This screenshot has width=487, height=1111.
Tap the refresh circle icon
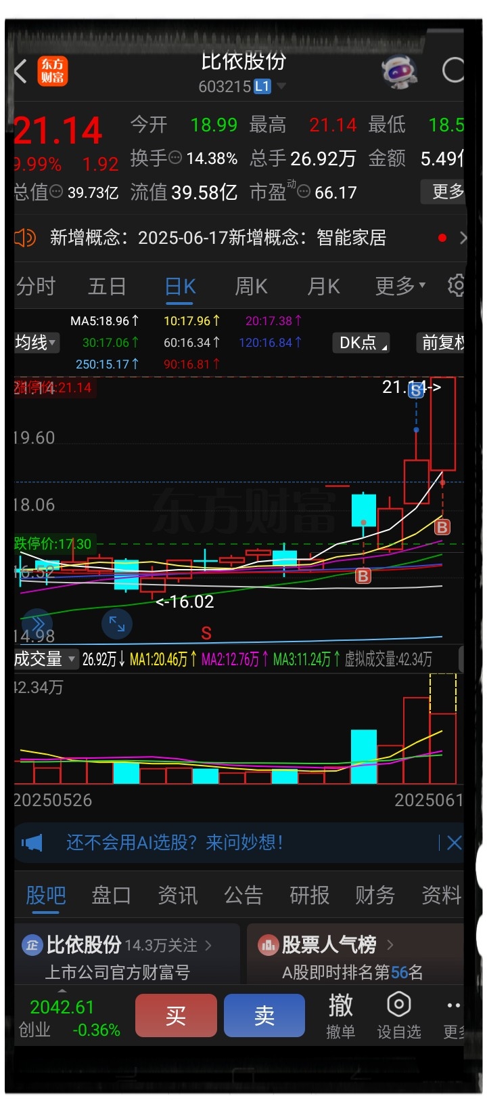coord(453,70)
